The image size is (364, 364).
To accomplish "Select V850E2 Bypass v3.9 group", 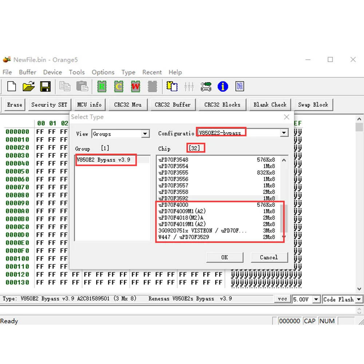I will (103, 160).
